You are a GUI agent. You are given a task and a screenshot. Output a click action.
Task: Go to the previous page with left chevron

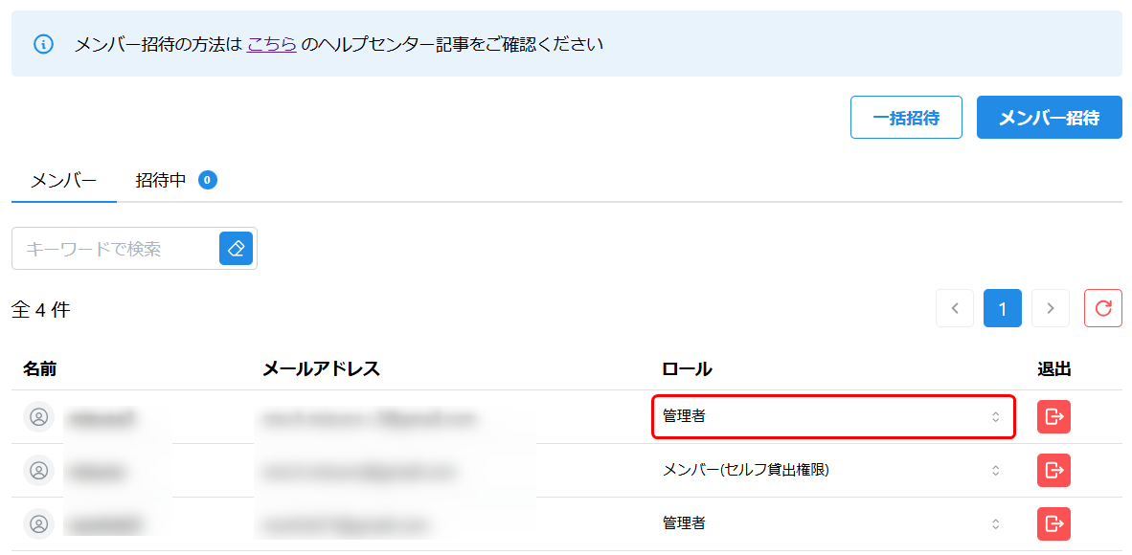coord(955,308)
